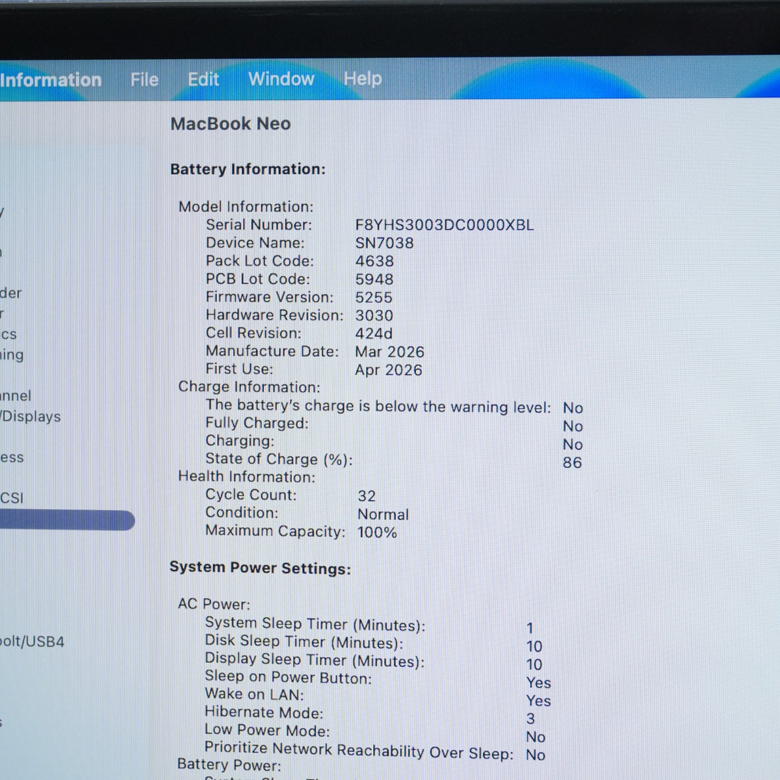
Task: Click Condition value Normal
Action: point(383,514)
